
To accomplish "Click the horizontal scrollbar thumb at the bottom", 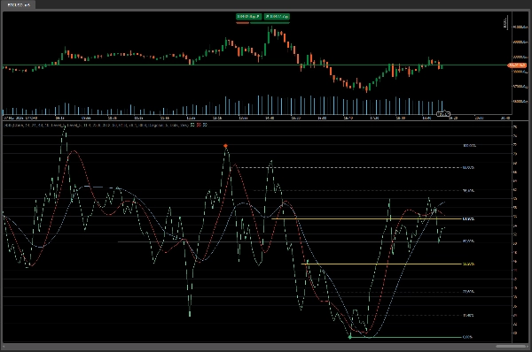I will coord(511,346).
